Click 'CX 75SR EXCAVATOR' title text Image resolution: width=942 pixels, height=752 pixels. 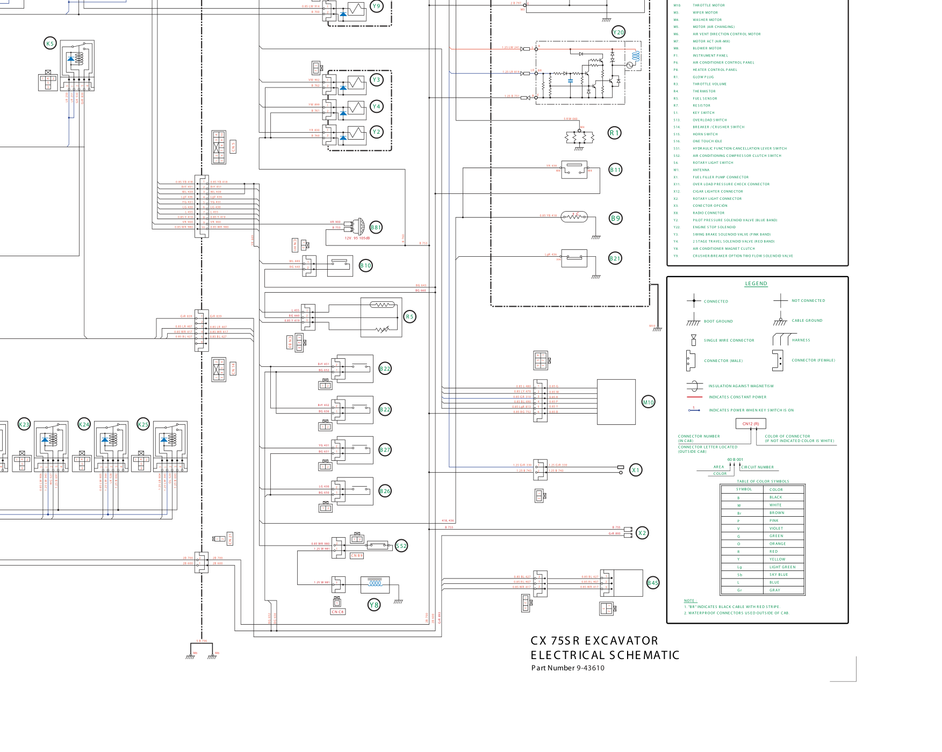(594, 641)
